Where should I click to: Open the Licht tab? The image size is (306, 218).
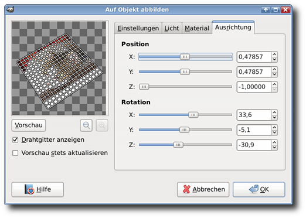(172, 28)
